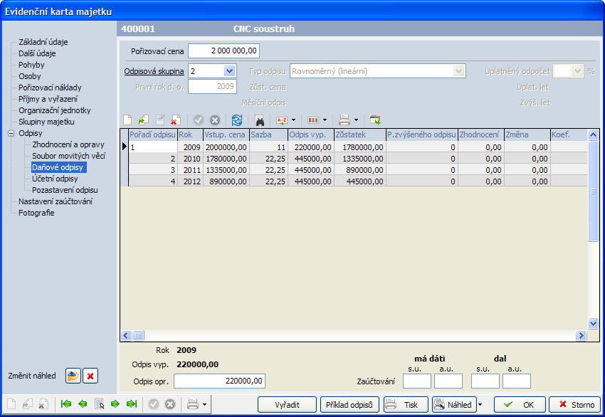This screenshot has width=605, height=417.
Task: Add a new depreciation record in grid toolbar
Action: click(x=127, y=120)
